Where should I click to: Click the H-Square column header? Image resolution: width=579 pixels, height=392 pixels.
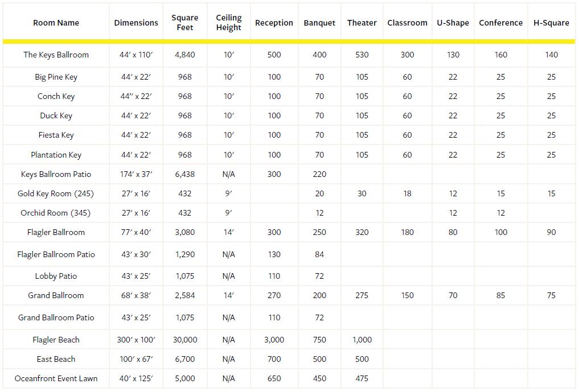coord(551,23)
